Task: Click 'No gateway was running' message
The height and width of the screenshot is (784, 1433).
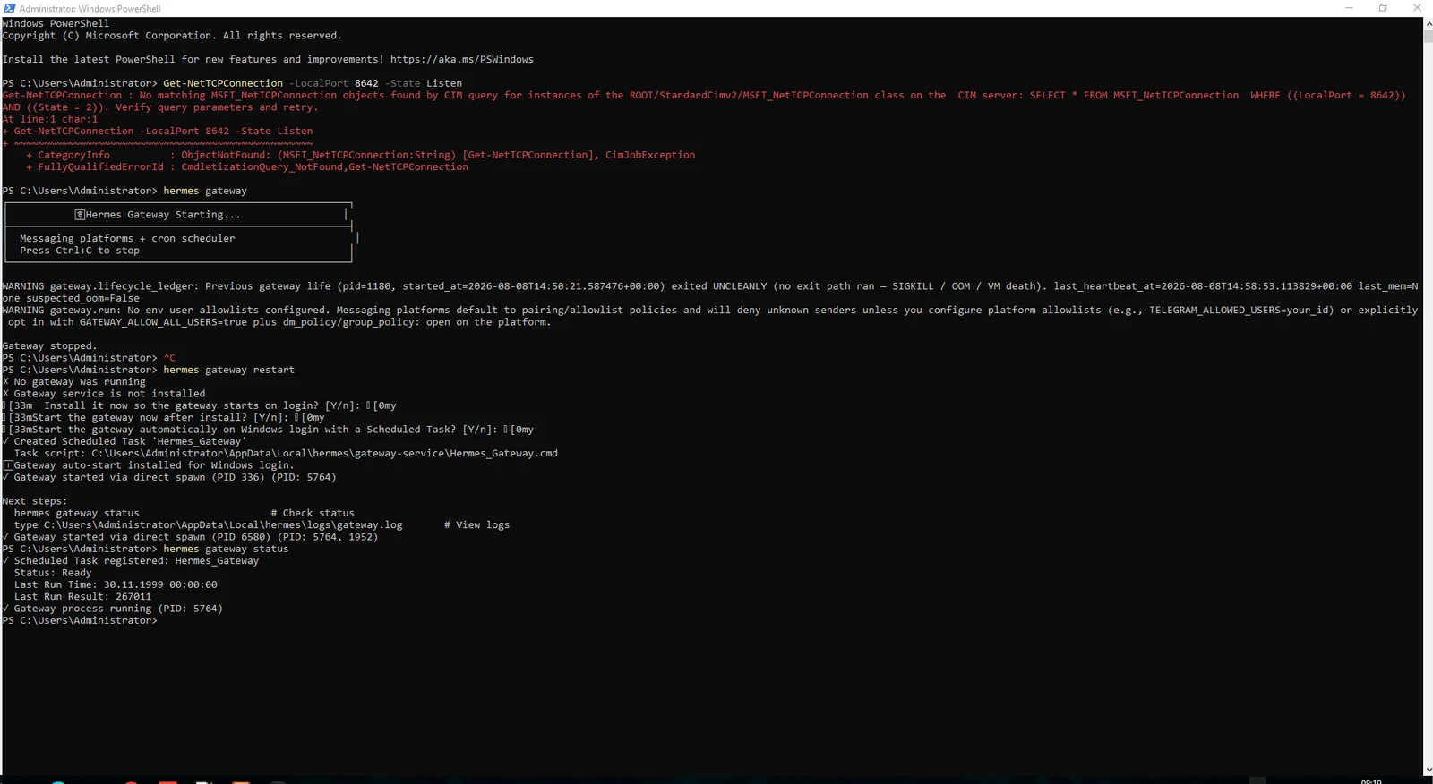Action: point(80,381)
